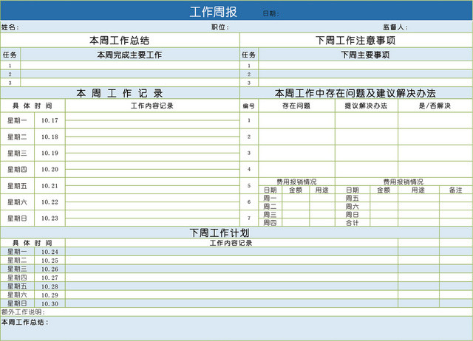Select the 星期一 cell beside 10.17
The height and width of the screenshot is (341, 473).
(x=17, y=120)
